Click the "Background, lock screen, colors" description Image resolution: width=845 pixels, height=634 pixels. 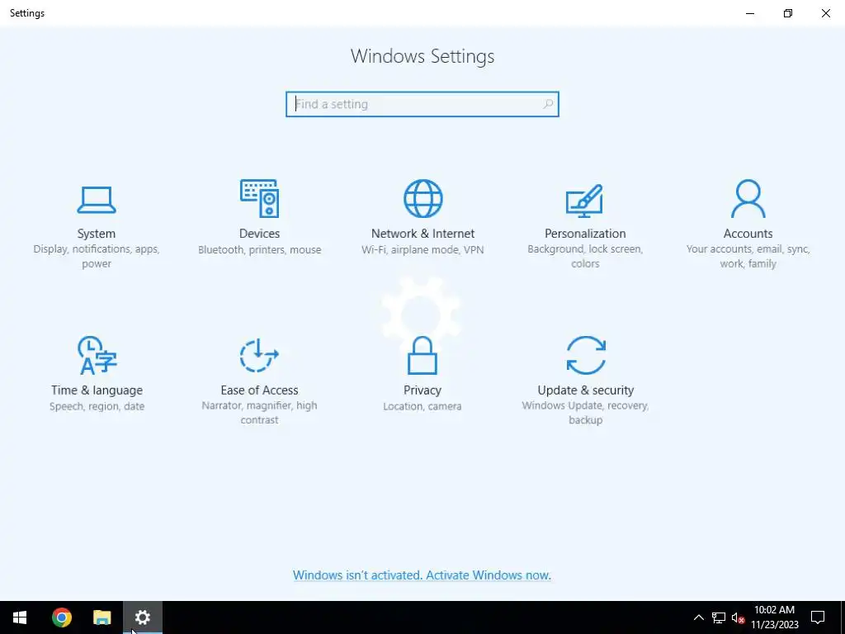585,256
